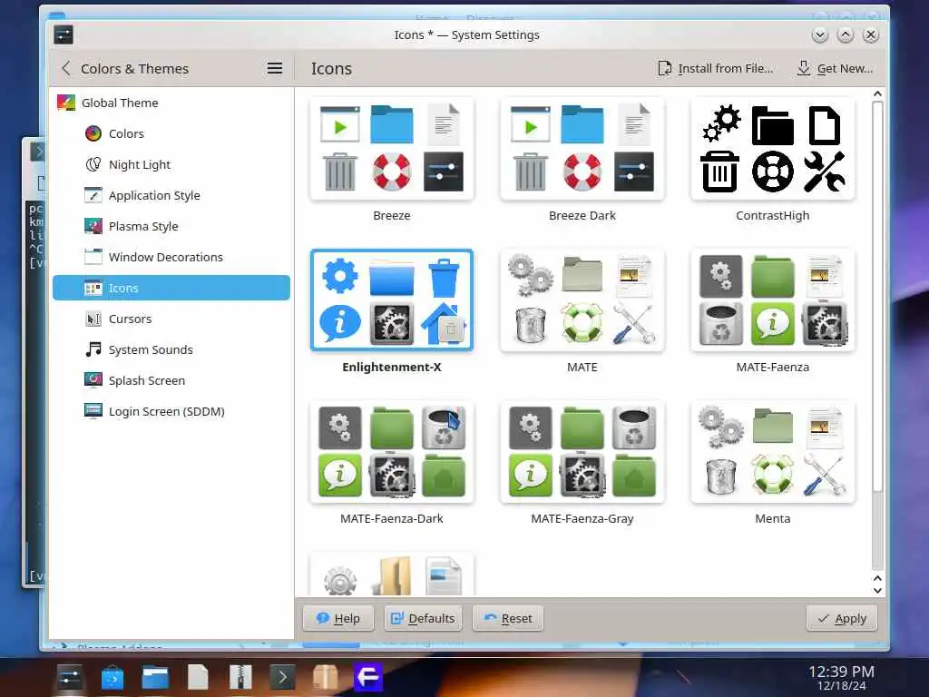The image size is (929, 697).
Task: Open the blank document taskbar icon
Action: [x=198, y=677]
